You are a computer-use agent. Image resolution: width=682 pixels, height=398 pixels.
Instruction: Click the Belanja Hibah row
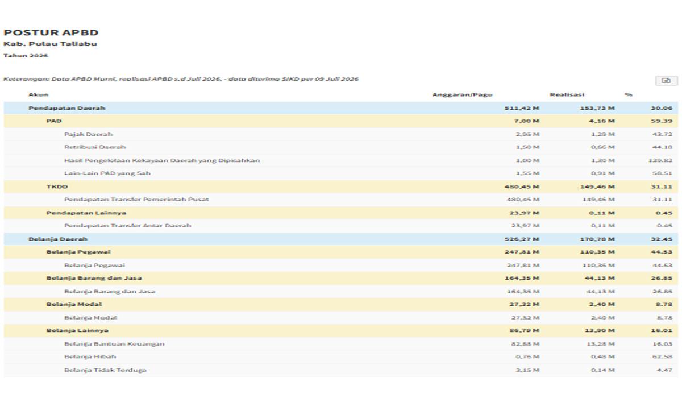[341, 356]
